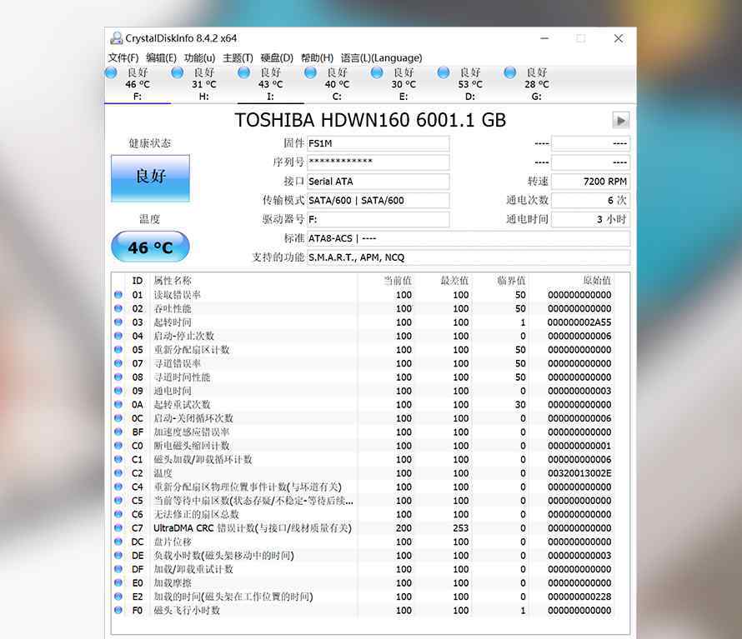Open the 编辑(E) menu
Screen dimensions: 742x639
pos(162,57)
